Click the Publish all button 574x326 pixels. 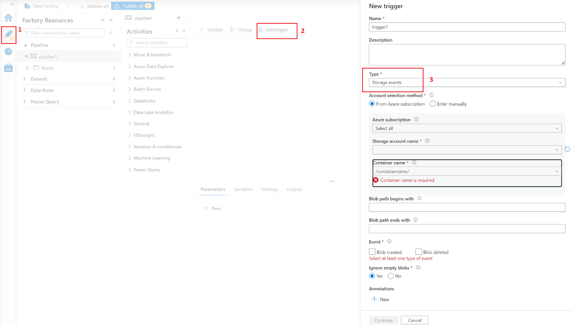coord(133,6)
